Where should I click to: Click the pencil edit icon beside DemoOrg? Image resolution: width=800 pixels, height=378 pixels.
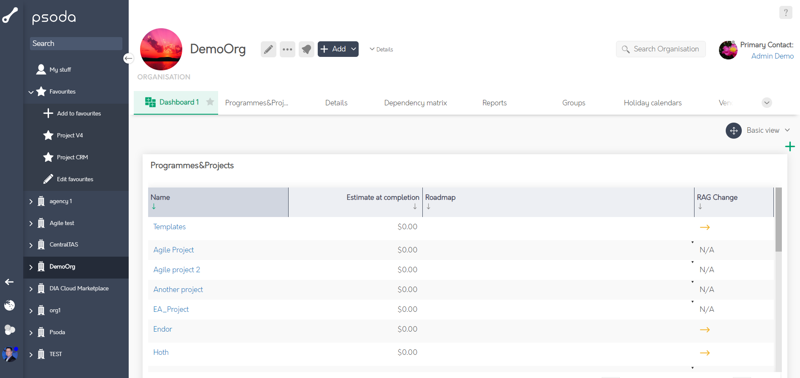(268, 49)
